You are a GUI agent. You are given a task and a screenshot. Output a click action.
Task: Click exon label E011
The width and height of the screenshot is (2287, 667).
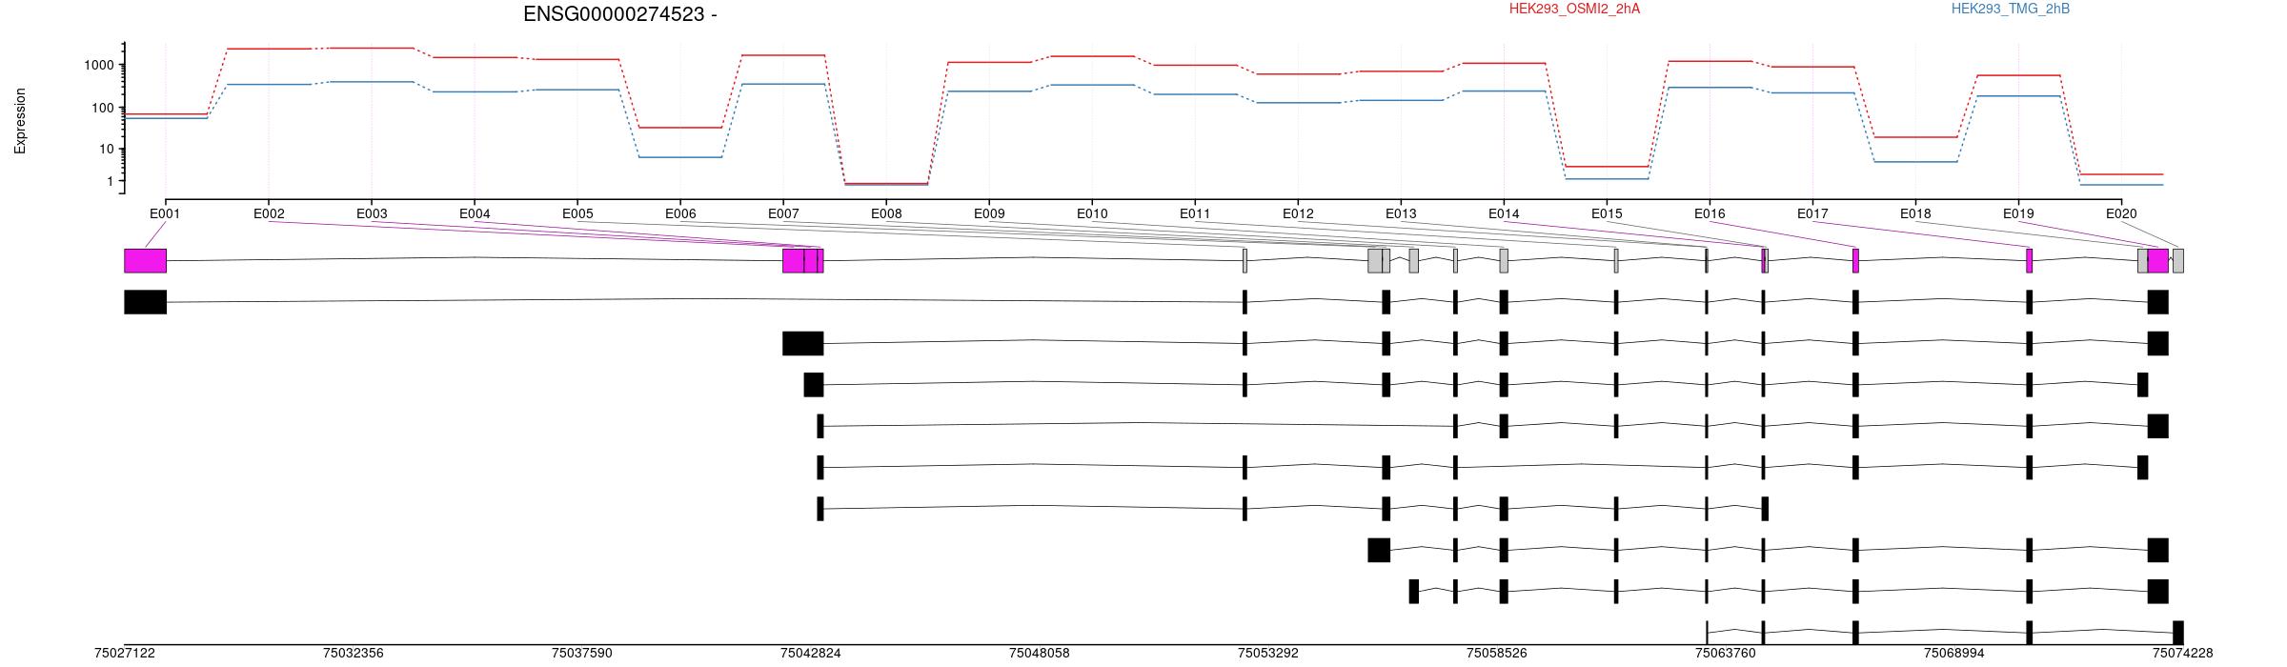[x=1195, y=214]
